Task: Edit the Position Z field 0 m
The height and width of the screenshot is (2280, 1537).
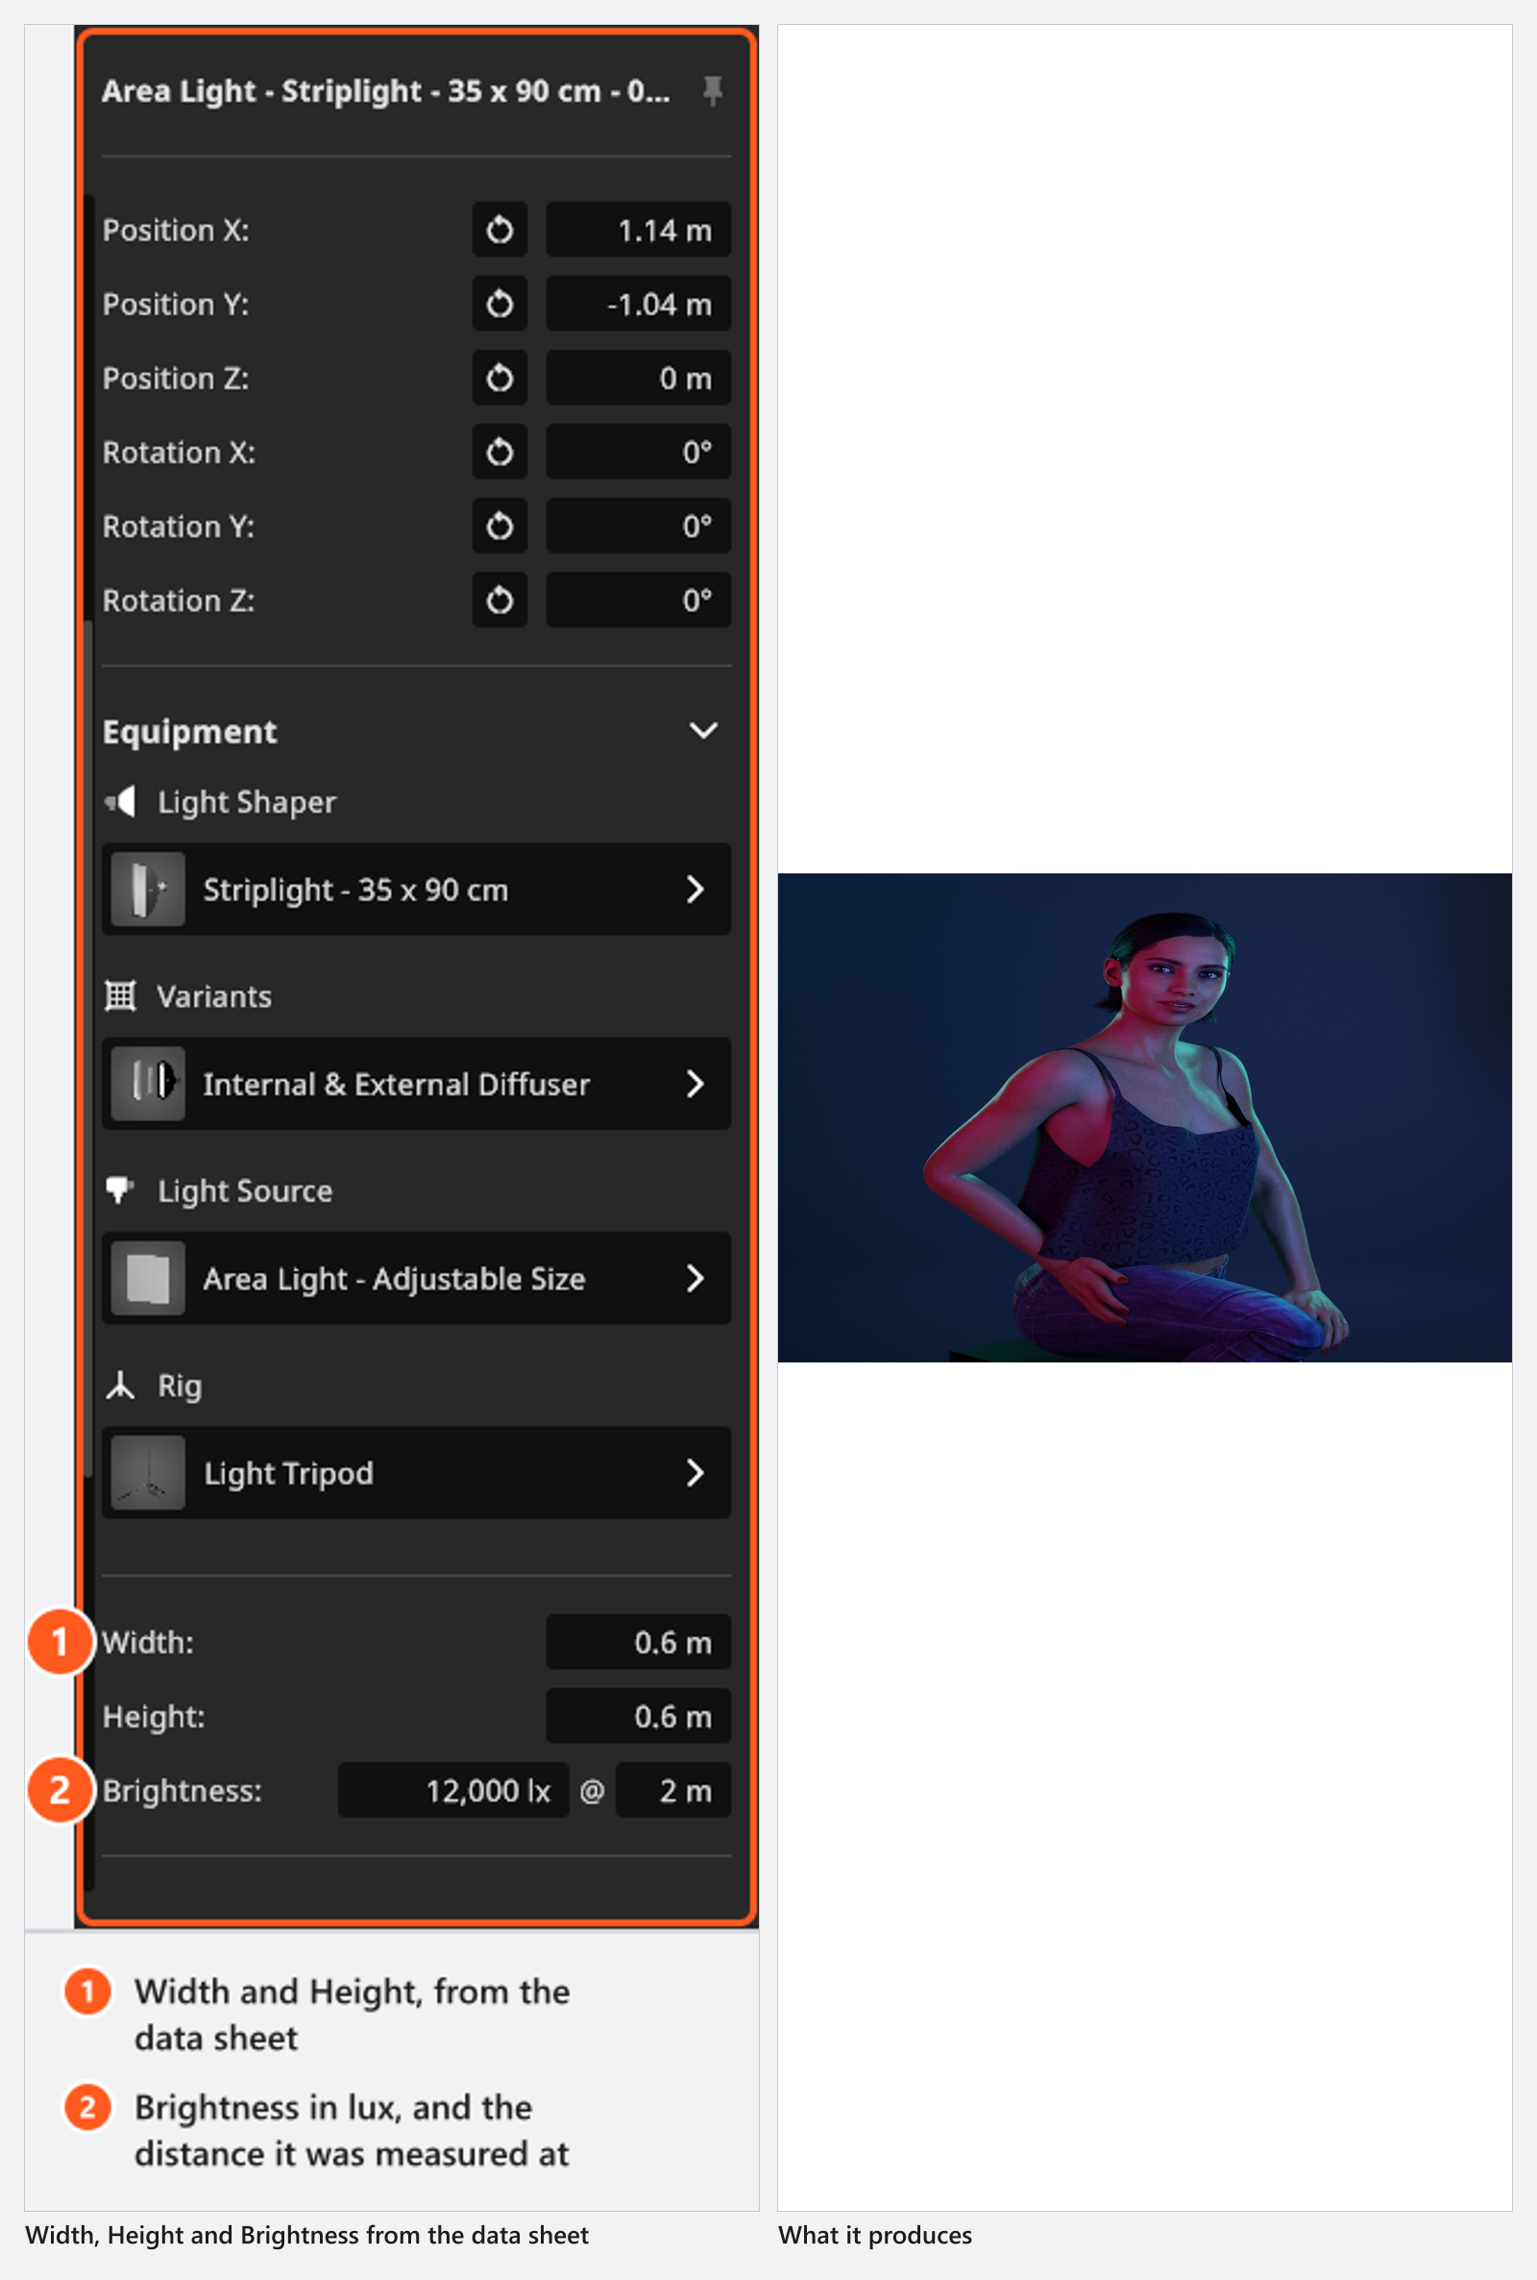Action: (639, 379)
